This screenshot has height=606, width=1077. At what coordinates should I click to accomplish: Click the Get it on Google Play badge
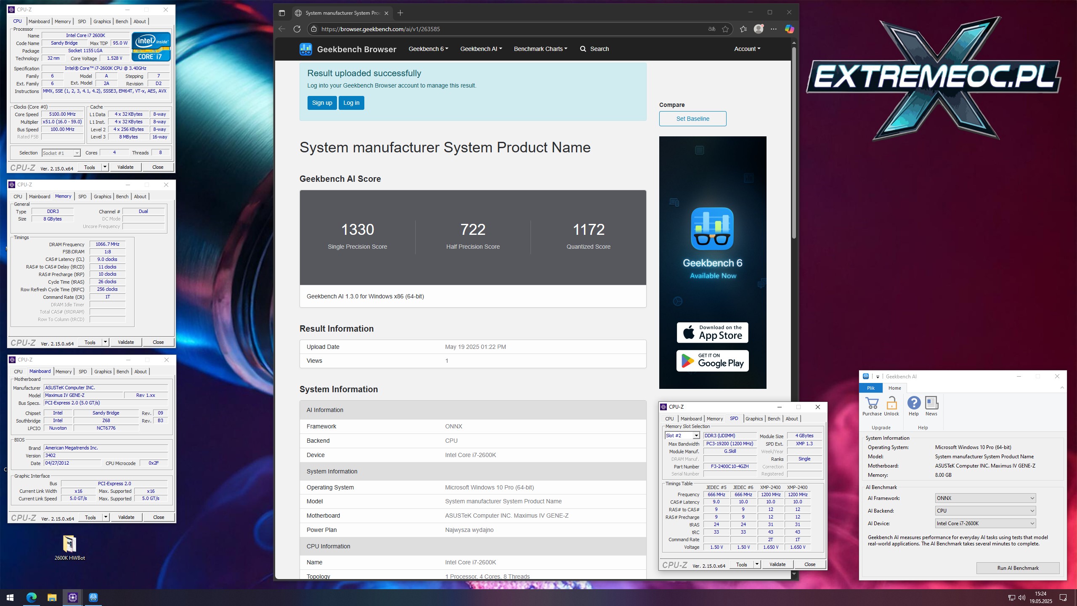point(713,361)
